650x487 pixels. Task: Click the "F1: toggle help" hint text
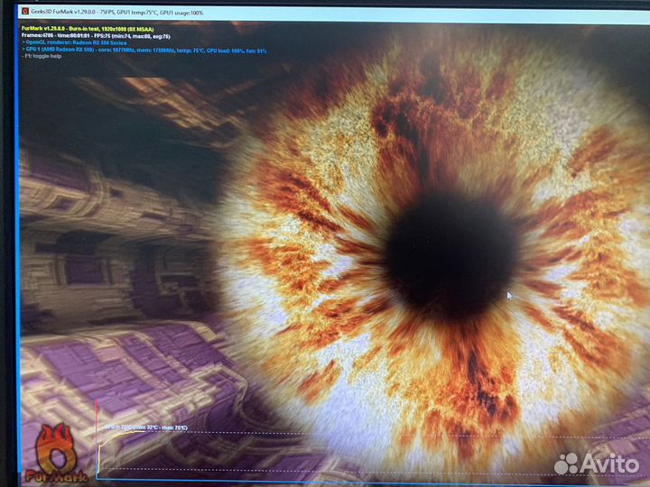coord(42,56)
